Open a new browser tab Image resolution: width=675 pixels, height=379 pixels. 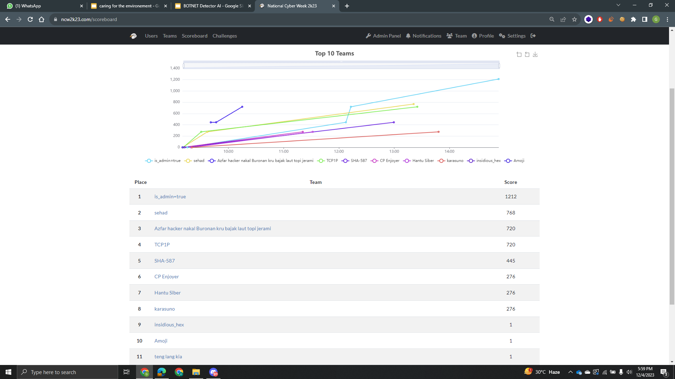pyautogui.click(x=347, y=6)
